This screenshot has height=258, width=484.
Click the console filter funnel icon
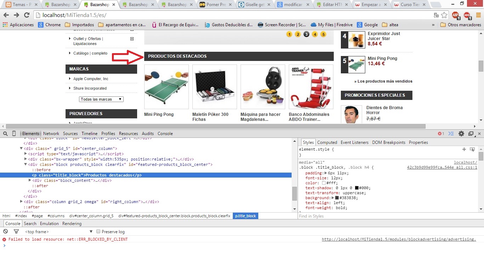pos(16,231)
